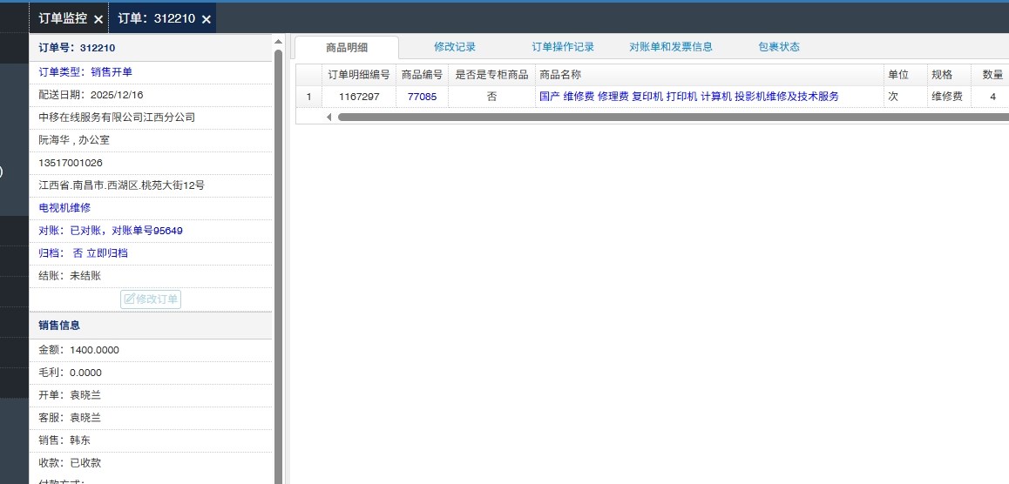
Task: Click the left panel scroll-up arrow
Action: click(278, 41)
